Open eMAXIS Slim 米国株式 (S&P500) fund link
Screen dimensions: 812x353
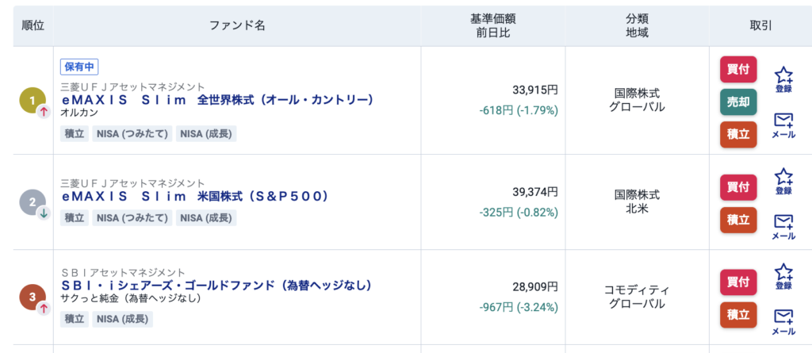(194, 196)
